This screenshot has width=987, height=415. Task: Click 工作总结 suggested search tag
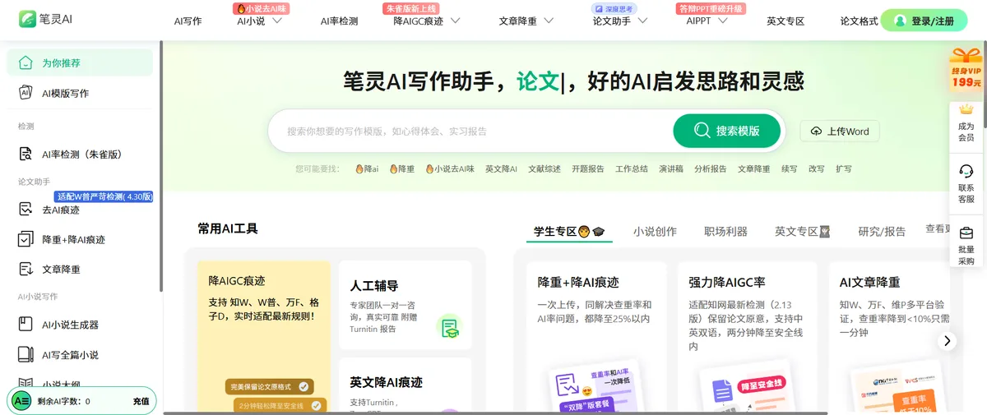(632, 168)
